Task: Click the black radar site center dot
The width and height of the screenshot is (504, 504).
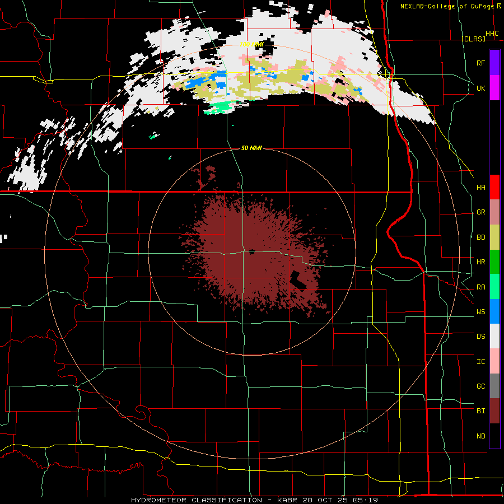Action: click(x=251, y=251)
